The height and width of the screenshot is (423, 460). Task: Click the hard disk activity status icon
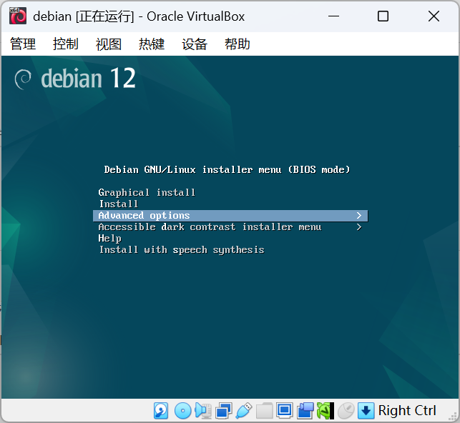click(161, 411)
